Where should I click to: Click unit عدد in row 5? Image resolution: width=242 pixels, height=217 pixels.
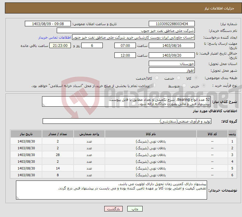pyautogui.click(x=89, y=168)
